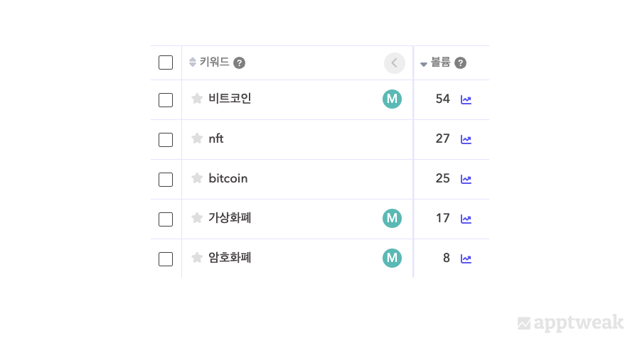Toggle the select-all header checkbox
The height and width of the screenshot is (338, 640).
click(x=166, y=62)
